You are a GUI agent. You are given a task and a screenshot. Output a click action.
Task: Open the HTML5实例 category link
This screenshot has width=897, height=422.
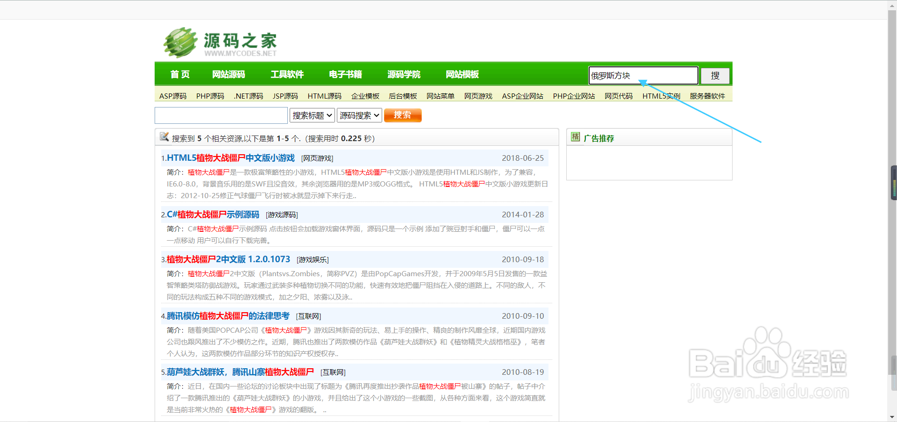click(x=661, y=96)
